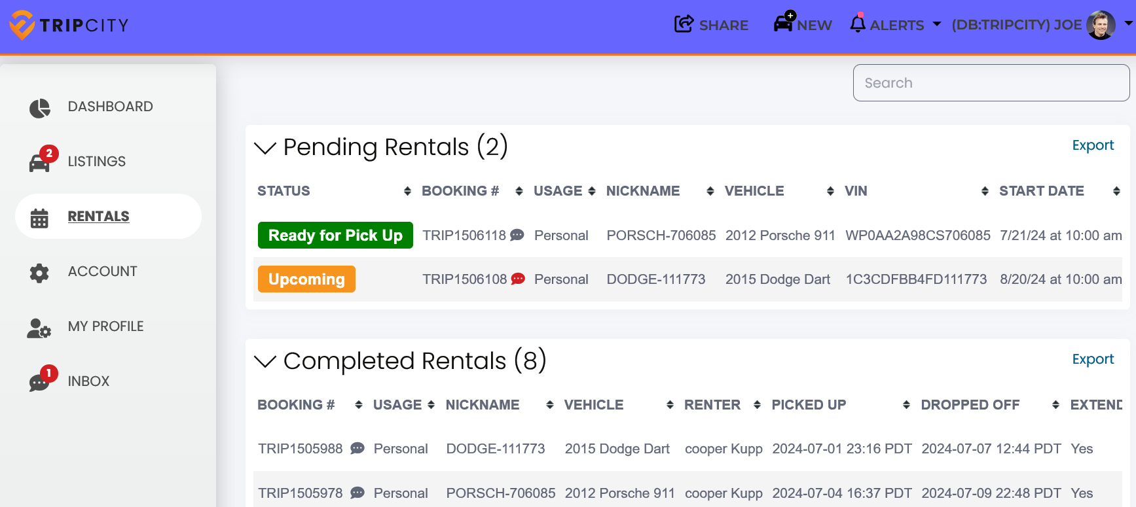Sort pending rentals by Start Date

[x=1116, y=191]
